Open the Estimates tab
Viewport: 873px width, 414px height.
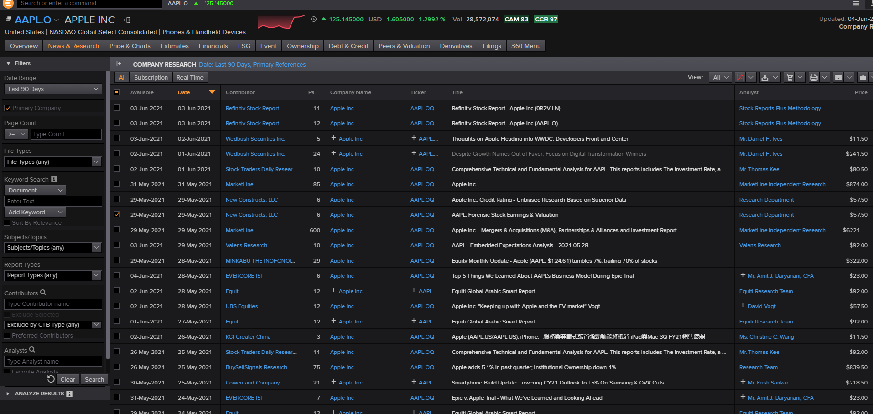[175, 46]
